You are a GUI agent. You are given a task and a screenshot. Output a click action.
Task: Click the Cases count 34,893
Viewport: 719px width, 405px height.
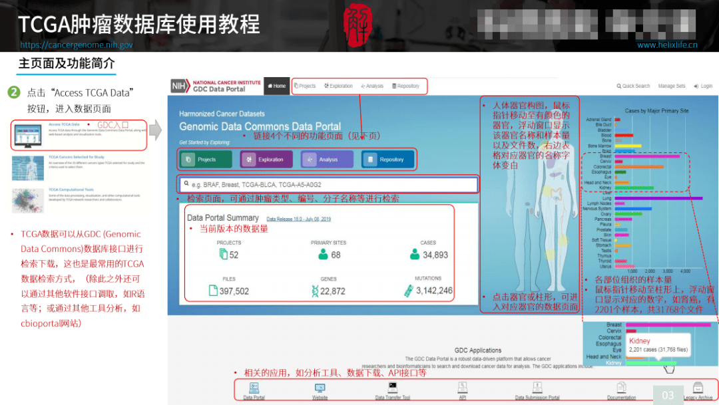[435, 255]
